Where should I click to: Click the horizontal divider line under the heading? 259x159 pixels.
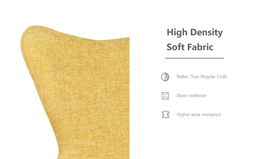pyautogui.click(x=195, y=58)
